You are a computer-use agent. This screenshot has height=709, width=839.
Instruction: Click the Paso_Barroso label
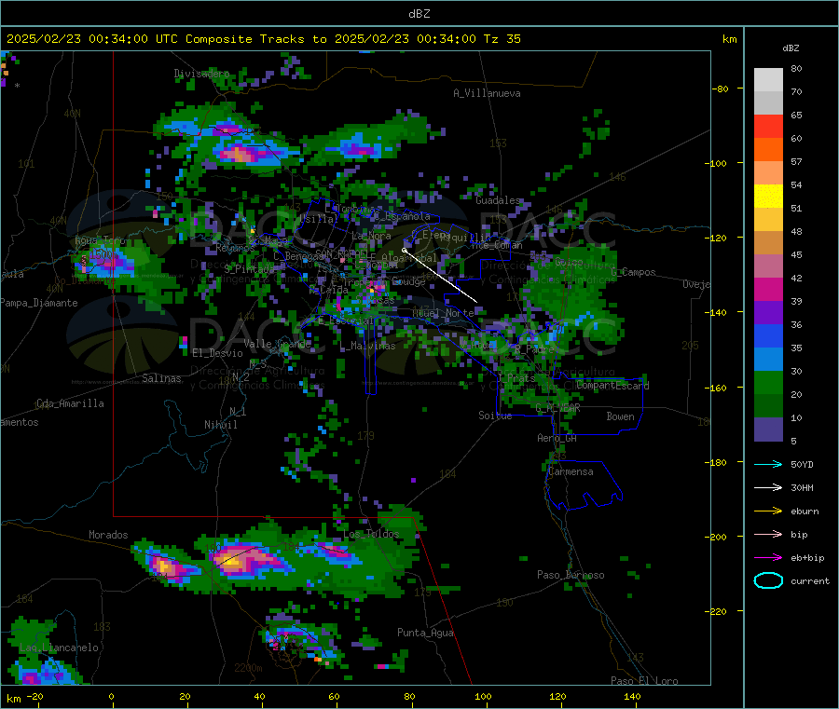(571, 575)
